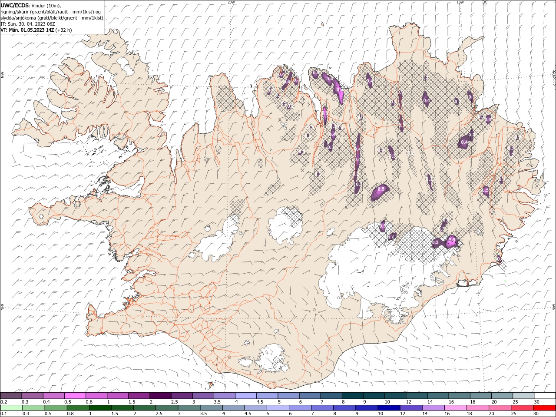Click the '15W' longitude label at top
Screen dimensions: 556x417
pyautogui.click(x=460, y=2)
